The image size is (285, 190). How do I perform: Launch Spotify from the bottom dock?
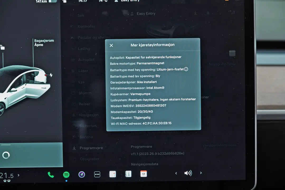66,174
